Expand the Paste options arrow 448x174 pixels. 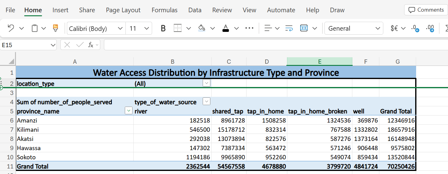(44, 28)
